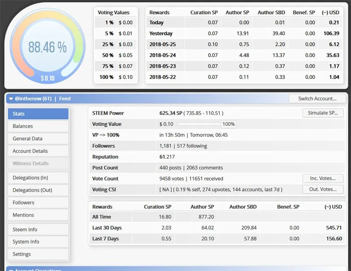The image size is (351, 271).
Task: Click the Voting Values table header
Action: (114, 13)
